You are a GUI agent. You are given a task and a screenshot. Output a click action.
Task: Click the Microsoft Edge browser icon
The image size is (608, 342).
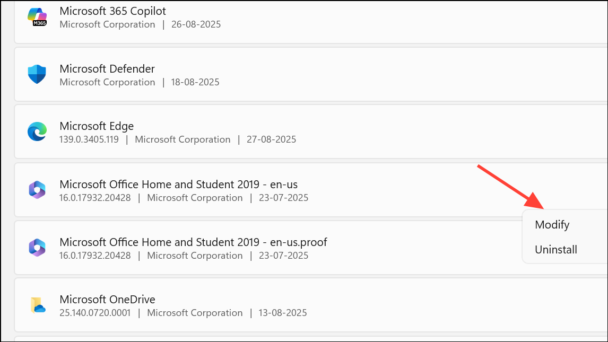[x=37, y=131]
